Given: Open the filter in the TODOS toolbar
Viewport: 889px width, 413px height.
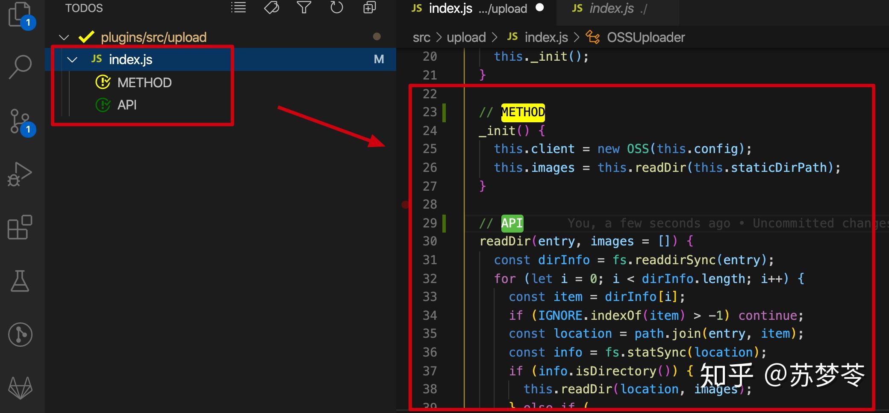Looking at the screenshot, I should pos(303,8).
